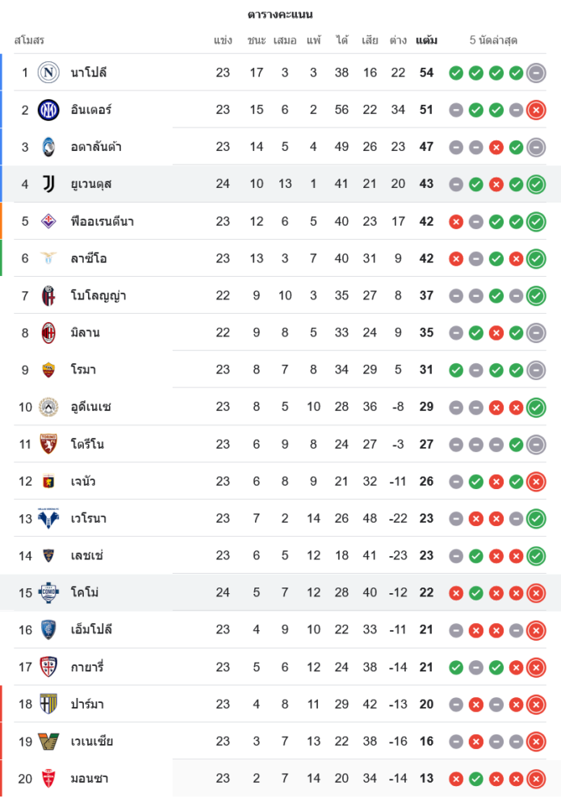Screen dimensions: 561x807
Task: Click the Parma club crest icon
Action: tap(48, 704)
